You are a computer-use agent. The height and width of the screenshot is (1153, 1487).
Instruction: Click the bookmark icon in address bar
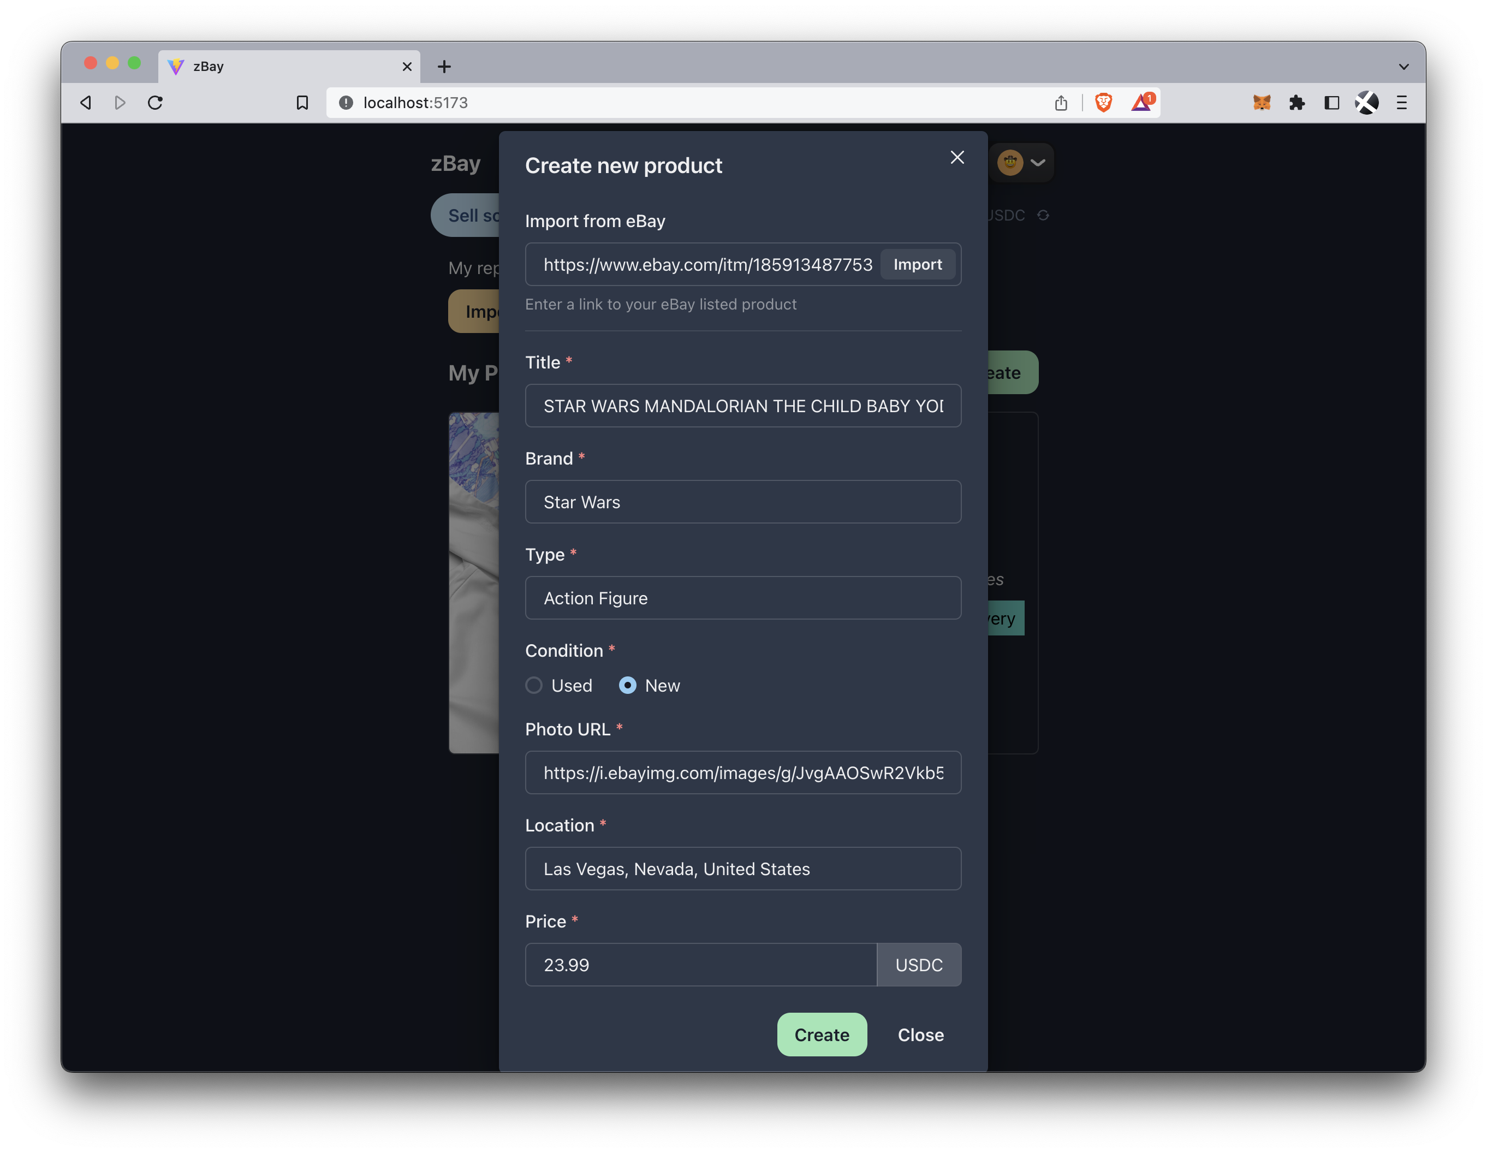[x=302, y=102]
